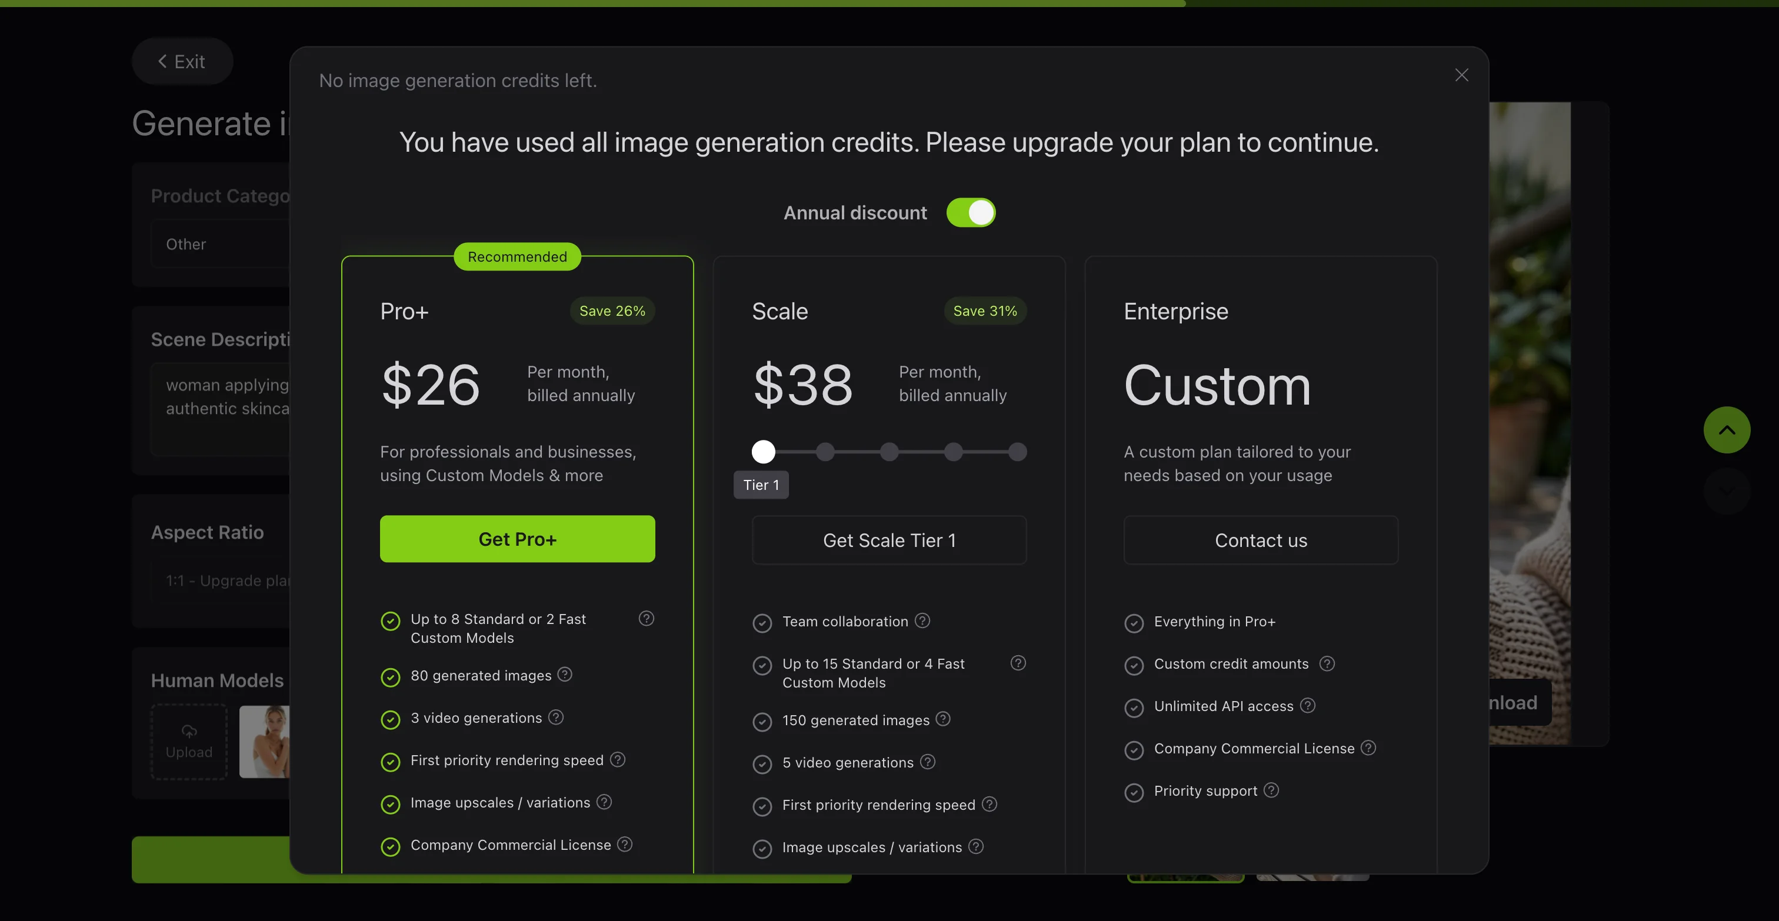Click the green scroll-up arrow button
This screenshot has height=921, width=1779.
[x=1727, y=429]
